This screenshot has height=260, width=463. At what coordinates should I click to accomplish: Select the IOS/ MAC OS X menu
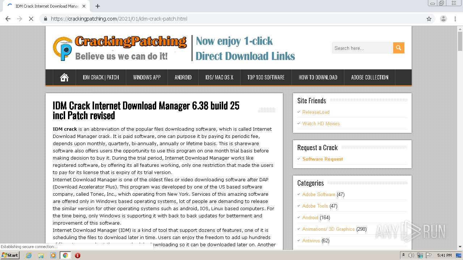pyautogui.click(x=219, y=77)
